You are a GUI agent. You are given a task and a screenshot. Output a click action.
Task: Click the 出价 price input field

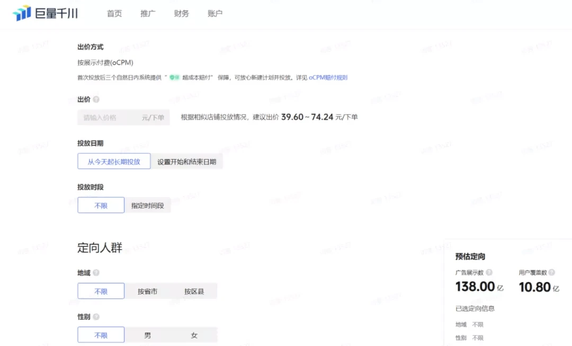coord(109,118)
